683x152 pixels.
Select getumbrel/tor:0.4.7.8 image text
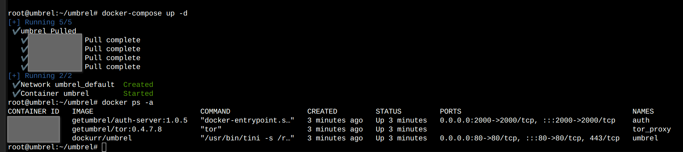[x=117, y=129]
